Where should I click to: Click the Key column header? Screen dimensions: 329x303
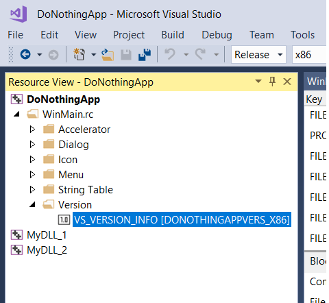click(x=315, y=99)
